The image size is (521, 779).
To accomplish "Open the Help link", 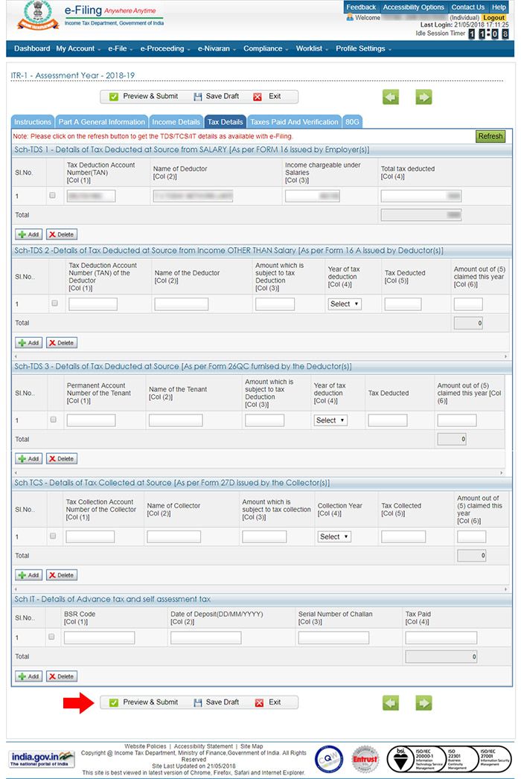I will (499, 7).
